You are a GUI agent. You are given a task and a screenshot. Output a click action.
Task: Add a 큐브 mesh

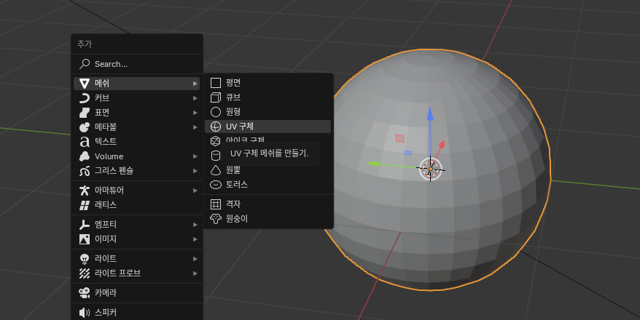coord(268,97)
